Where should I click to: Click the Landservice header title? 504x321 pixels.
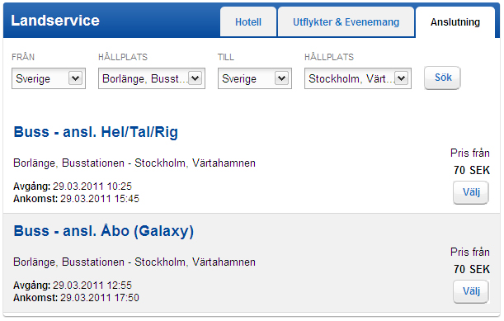[x=55, y=21]
